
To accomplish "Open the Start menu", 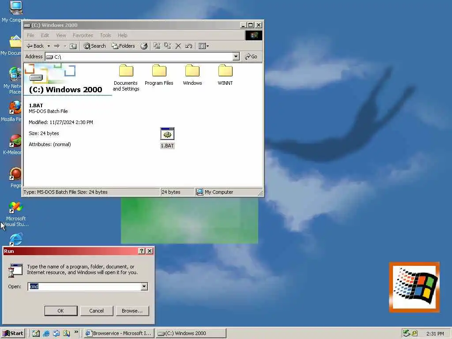I will coord(13,333).
